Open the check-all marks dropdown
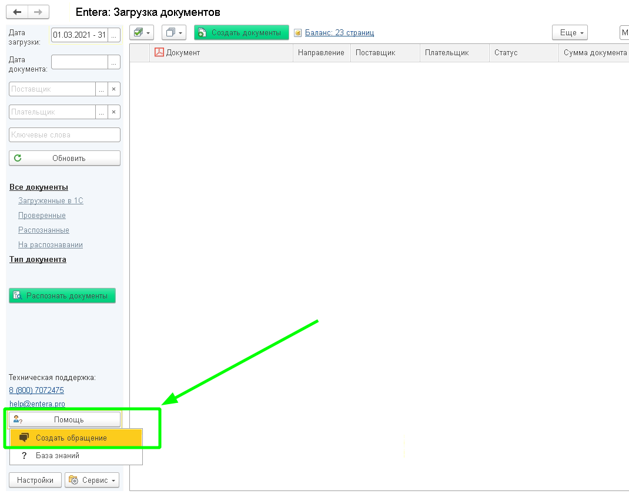The width and height of the screenshot is (629, 494). 142,32
